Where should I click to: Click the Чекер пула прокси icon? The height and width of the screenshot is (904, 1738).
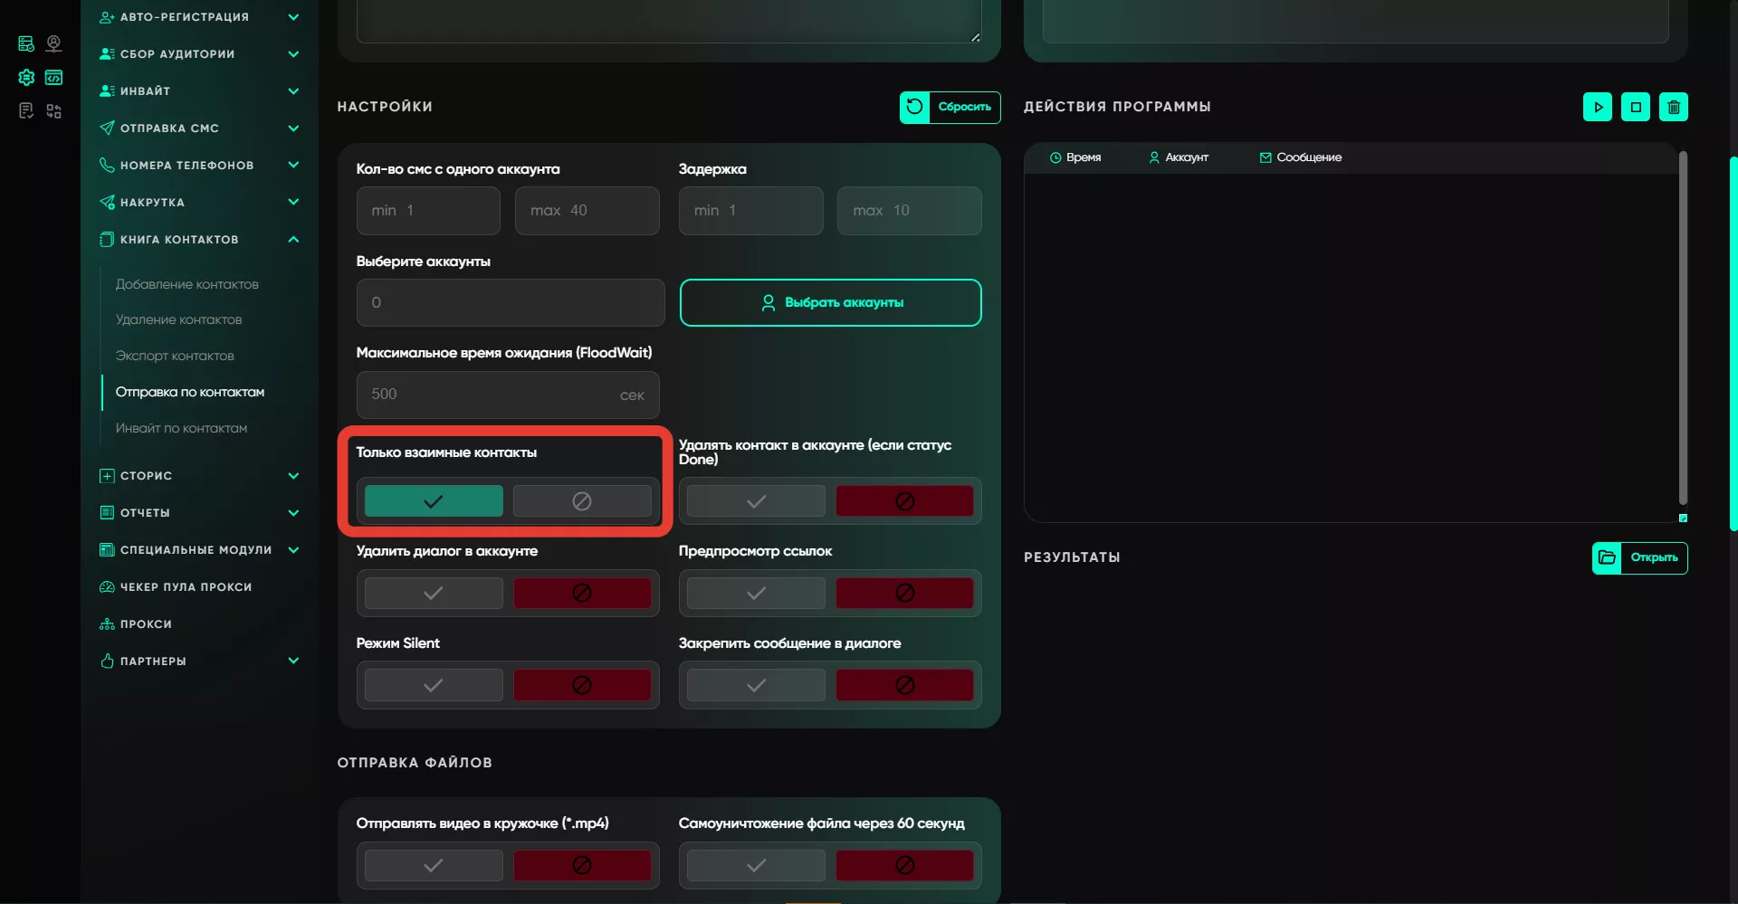pos(107,587)
